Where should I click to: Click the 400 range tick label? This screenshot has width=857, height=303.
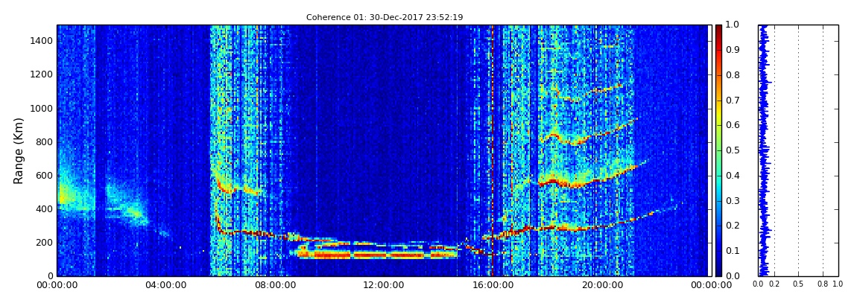[x=45, y=208]
